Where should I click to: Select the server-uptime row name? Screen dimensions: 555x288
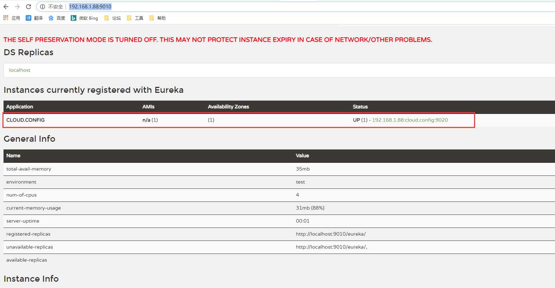(23, 221)
